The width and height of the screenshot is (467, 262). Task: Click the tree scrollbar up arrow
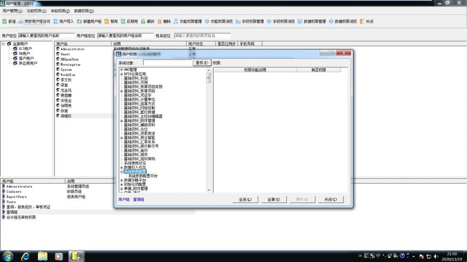tap(209, 70)
